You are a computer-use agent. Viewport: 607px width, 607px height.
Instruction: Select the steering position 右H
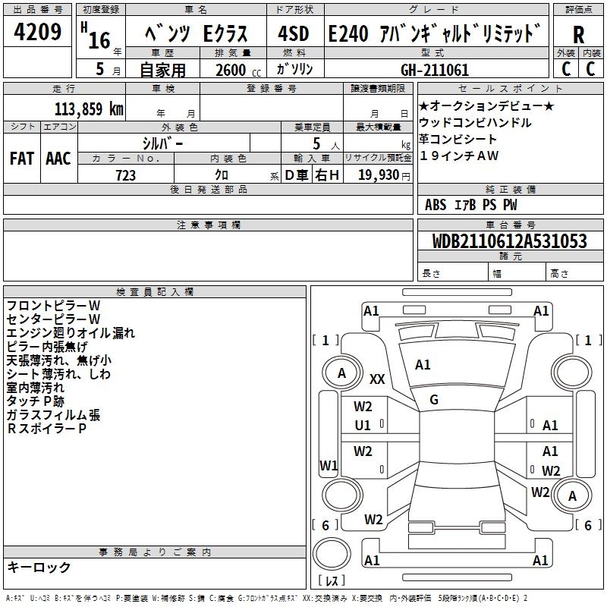pyautogui.click(x=327, y=175)
